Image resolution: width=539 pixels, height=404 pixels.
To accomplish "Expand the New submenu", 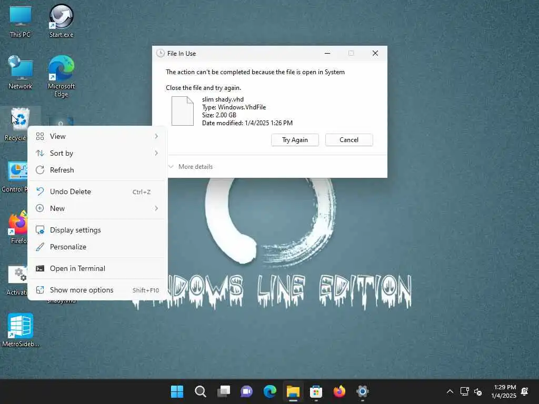I will click(x=97, y=208).
